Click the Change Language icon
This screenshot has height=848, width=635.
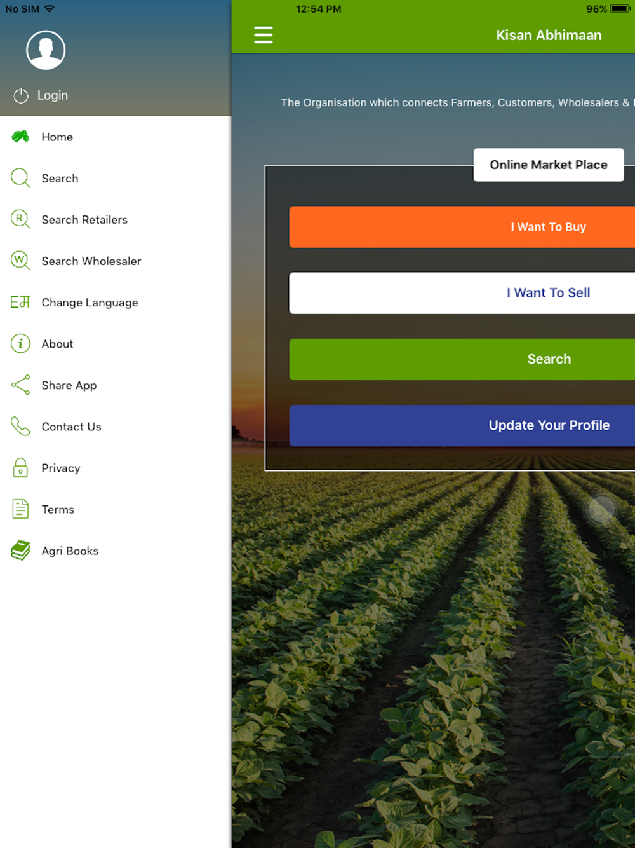pos(20,302)
